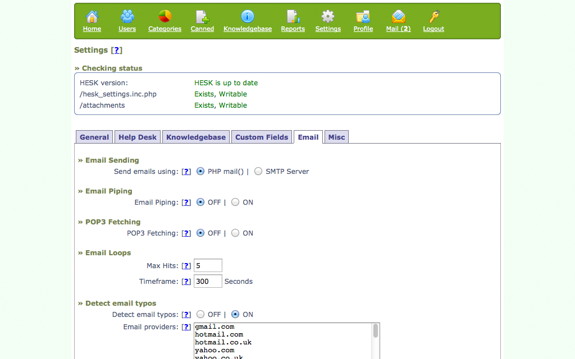575x359 pixels.
Task: Enable POP3 Fetching ON option
Action: (235, 233)
